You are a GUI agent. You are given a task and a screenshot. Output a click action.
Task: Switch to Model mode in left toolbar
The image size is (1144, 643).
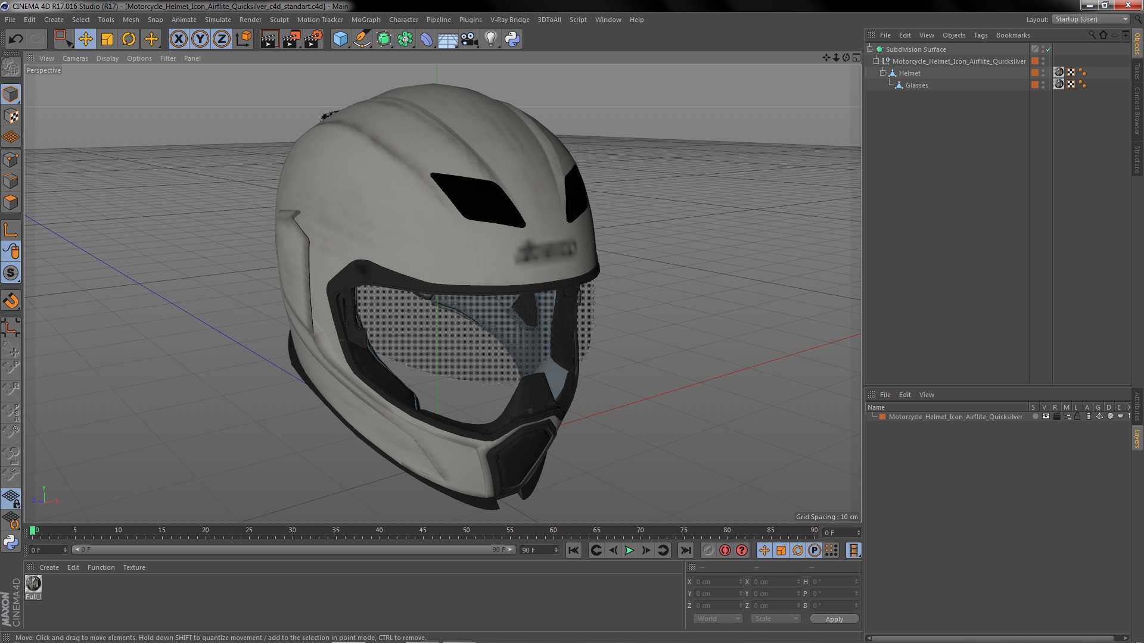click(x=11, y=94)
